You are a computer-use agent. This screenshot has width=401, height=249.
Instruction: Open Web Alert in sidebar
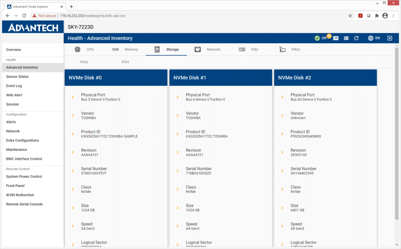[14, 95]
